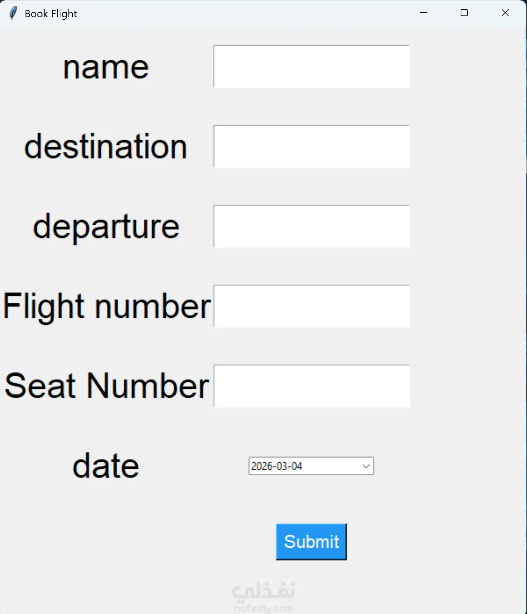This screenshot has height=614, width=527.
Task: Click the "name" label text
Action: (x=106, y=67)
